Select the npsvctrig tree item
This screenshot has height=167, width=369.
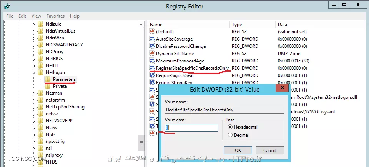55,141
